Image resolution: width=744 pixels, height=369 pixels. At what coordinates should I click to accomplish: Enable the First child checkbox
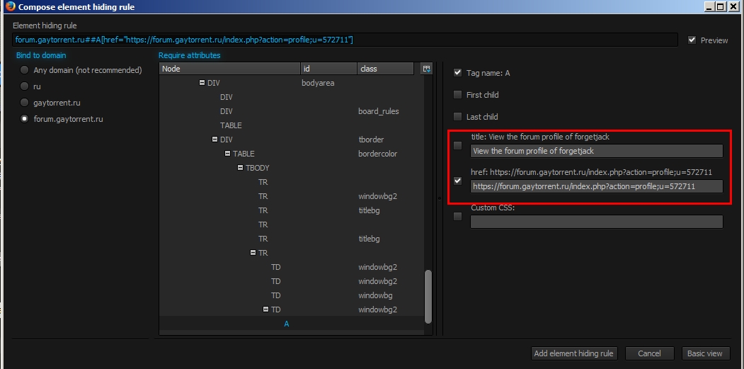coord(457,94)
